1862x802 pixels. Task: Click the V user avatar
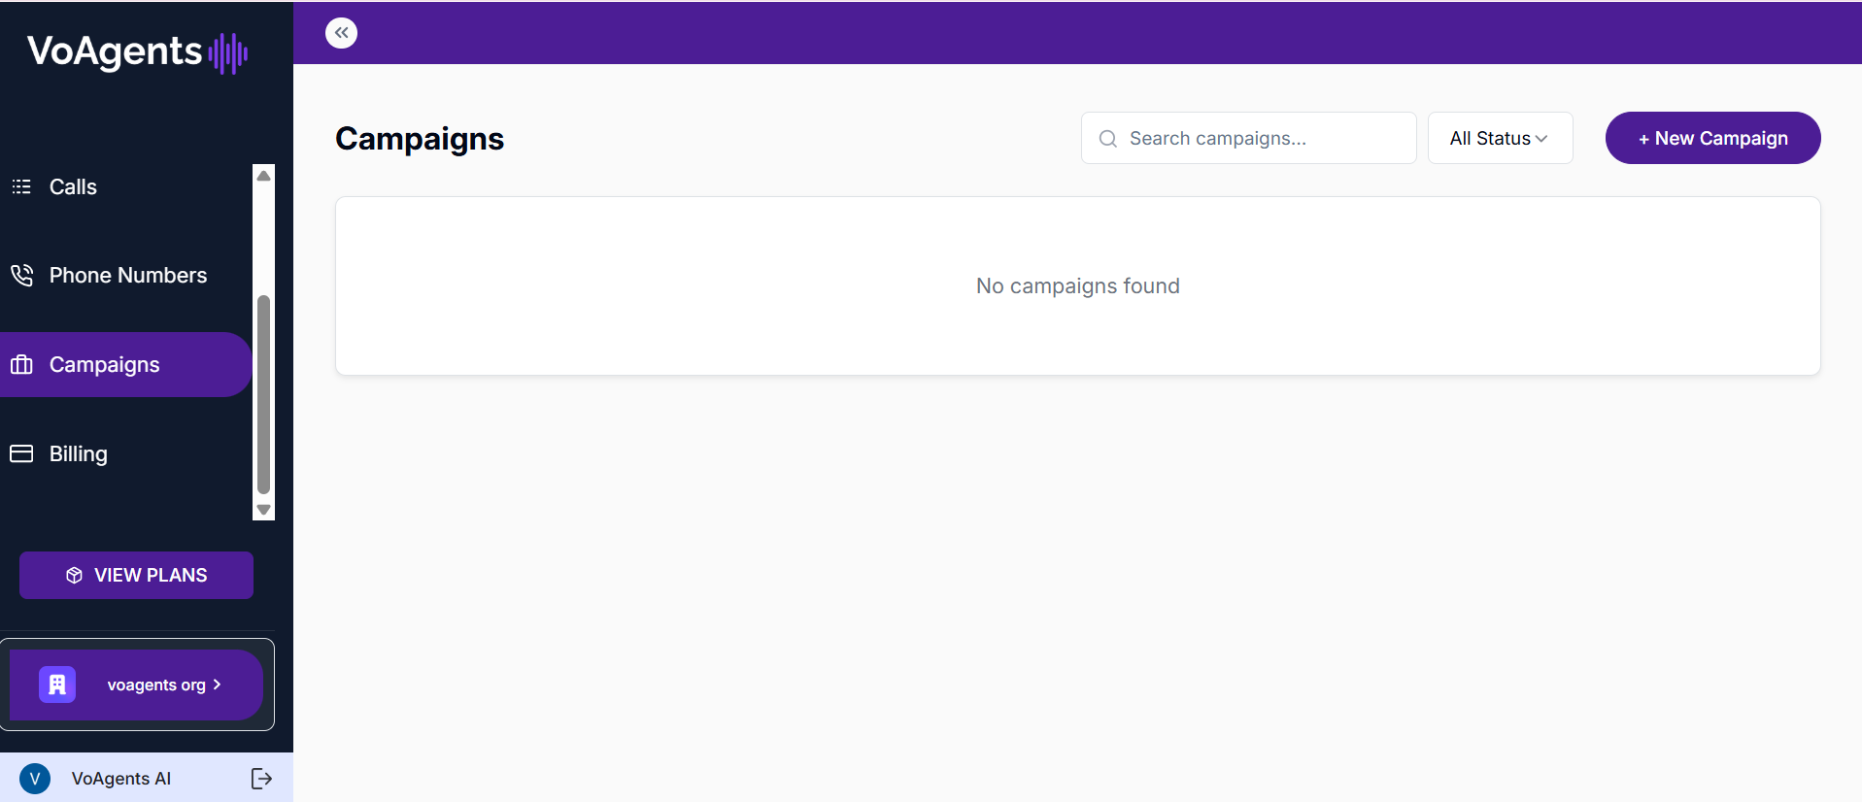35,778
